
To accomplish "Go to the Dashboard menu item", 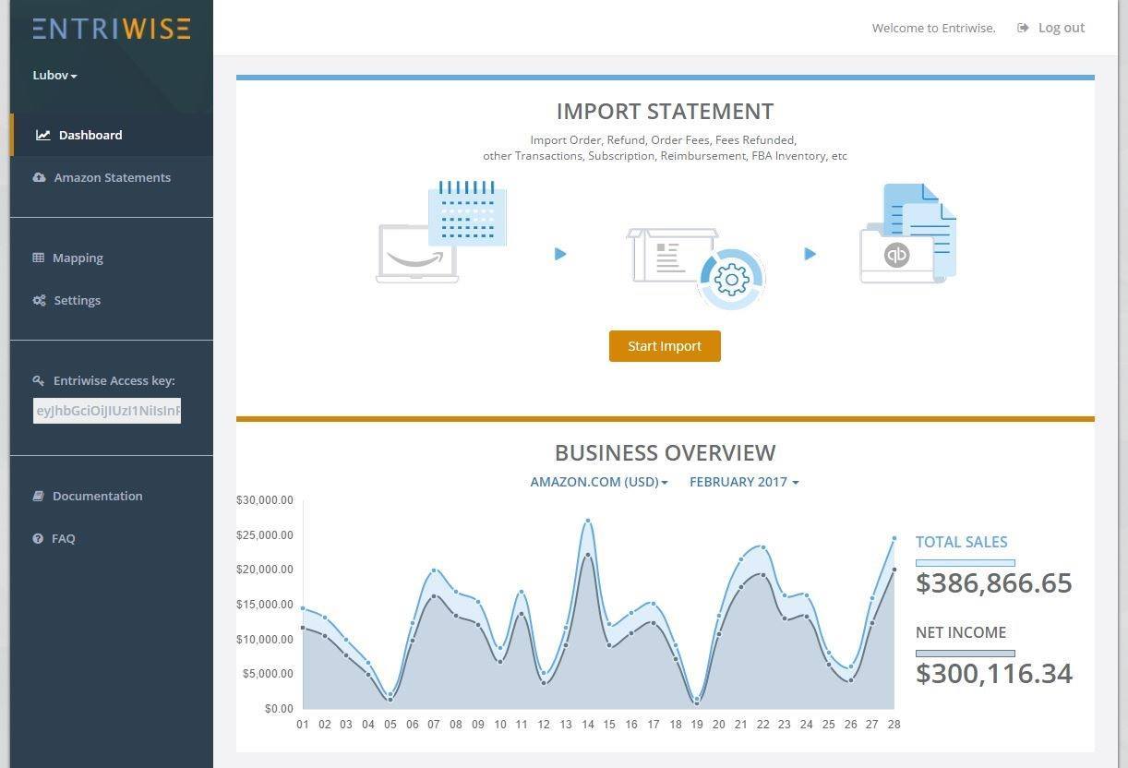I will (x=112, y=135).
